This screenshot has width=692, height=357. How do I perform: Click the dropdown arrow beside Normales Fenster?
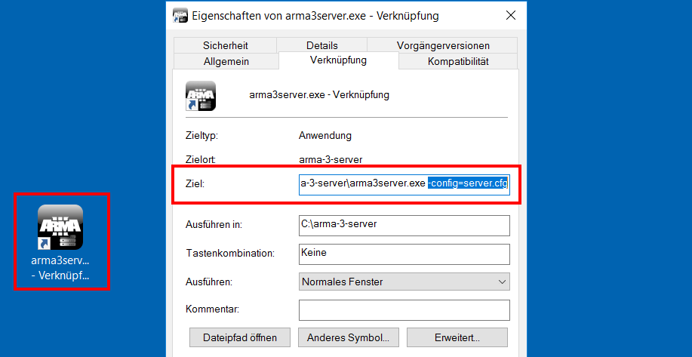pos(501,282)
